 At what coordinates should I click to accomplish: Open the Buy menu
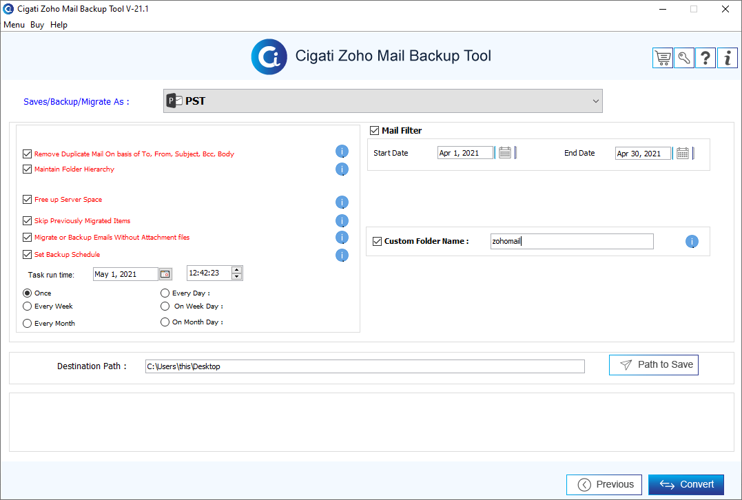pos(37,25)
